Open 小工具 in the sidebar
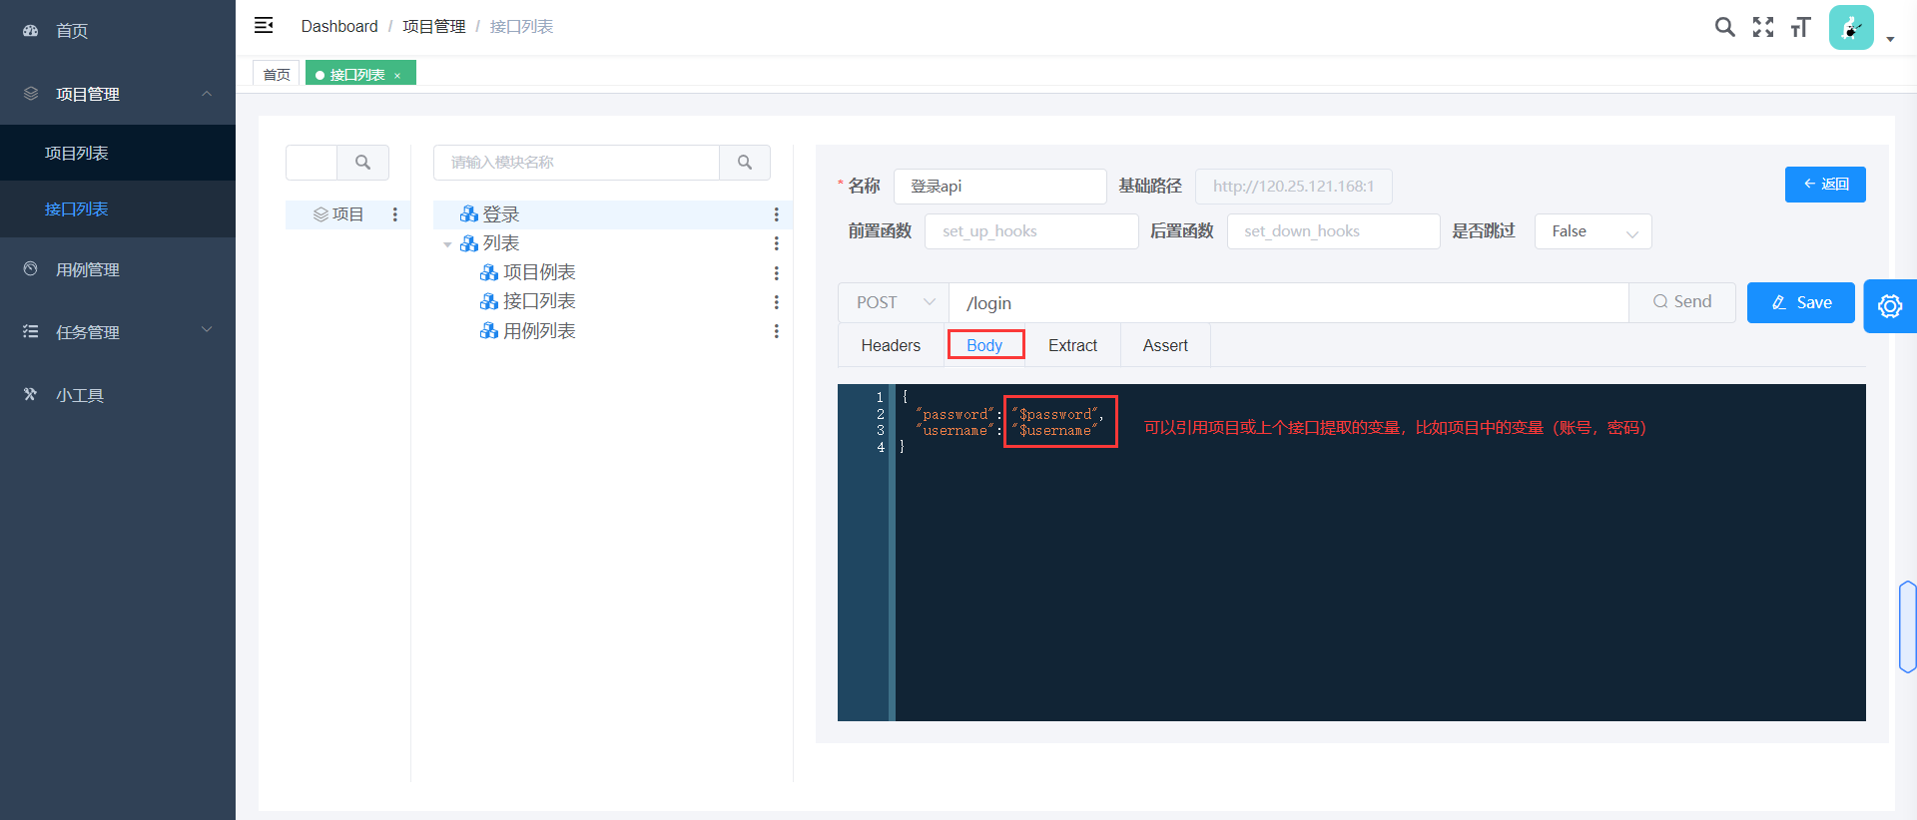 (118, 395)
